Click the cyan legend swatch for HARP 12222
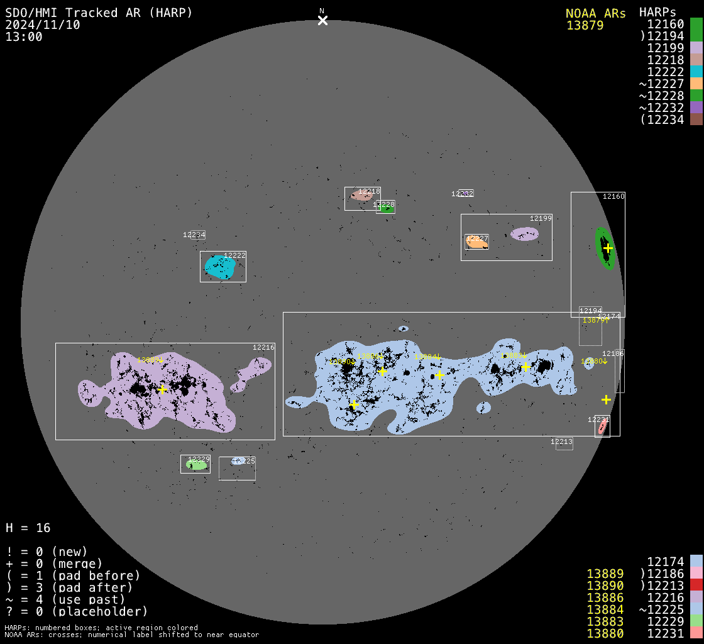Viewport: 704px width, 644px height. [696, 72]
